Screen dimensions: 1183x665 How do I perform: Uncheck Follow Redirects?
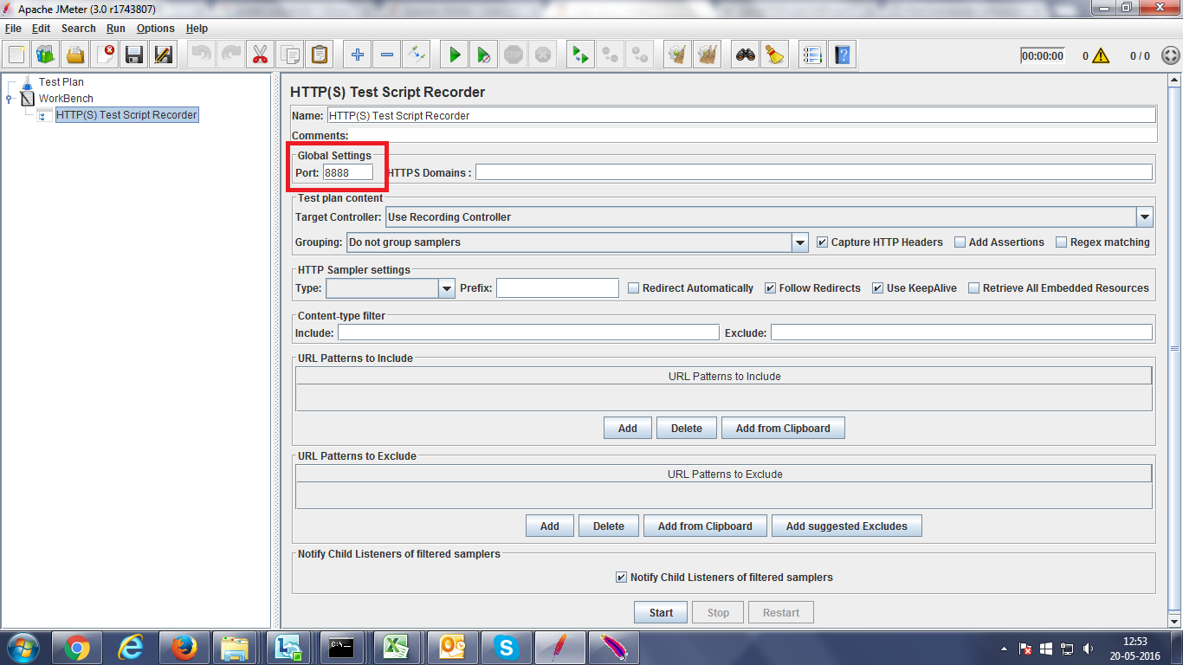click(x=771, y=288)
